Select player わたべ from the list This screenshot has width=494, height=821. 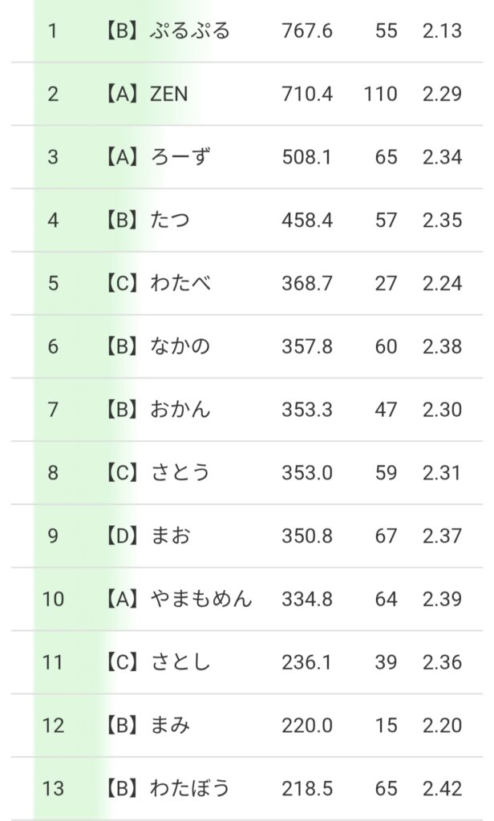click(x=180, y=284)
